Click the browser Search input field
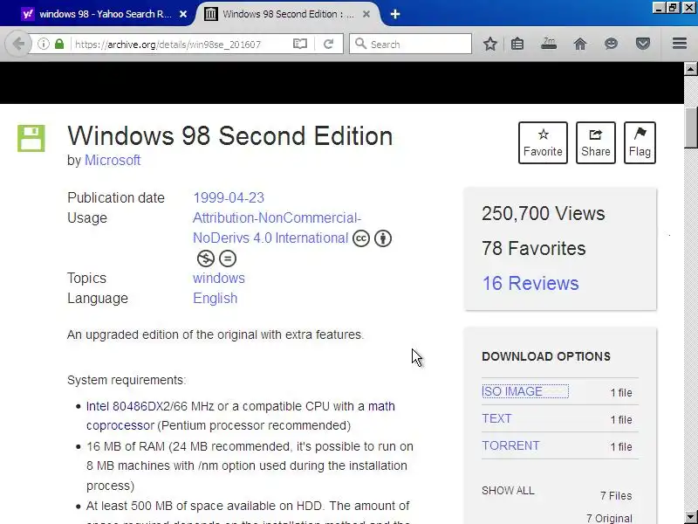698x524 pixels. [410, 44]
